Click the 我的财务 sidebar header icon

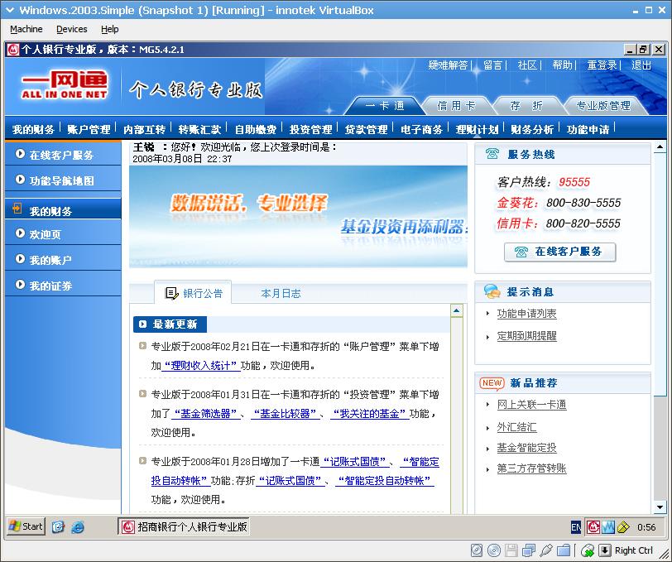click(x=17, y=209)
